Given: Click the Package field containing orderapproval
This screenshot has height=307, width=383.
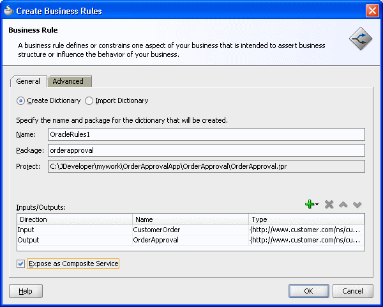Looking at the screenshot, I should [x=206, y=150].
